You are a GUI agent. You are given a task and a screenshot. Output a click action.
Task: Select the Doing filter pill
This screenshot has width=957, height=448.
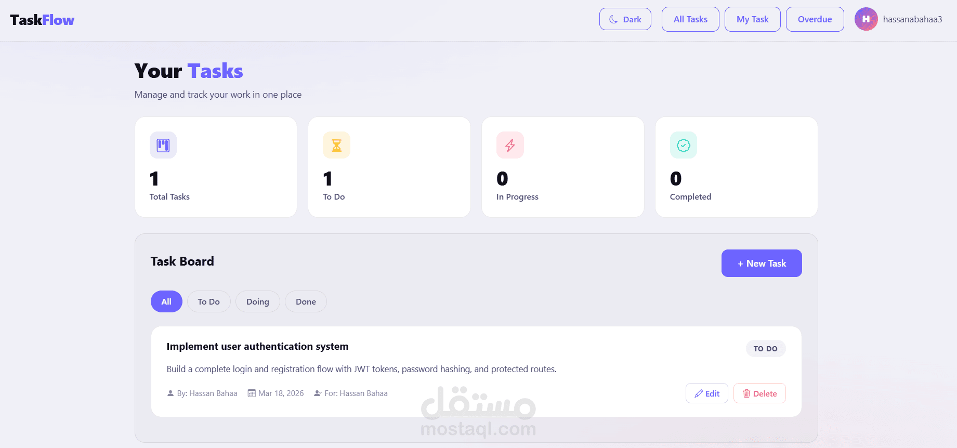tap(257, 301)
